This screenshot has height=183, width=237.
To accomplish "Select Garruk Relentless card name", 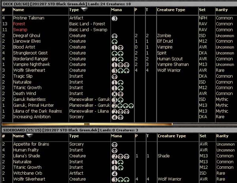I will [x=29, y=99].
